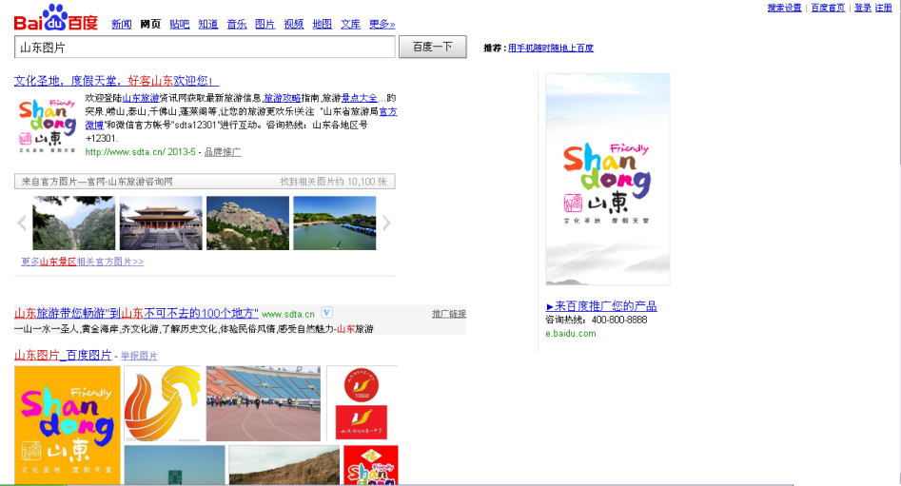Image resolution: width=901 pixels, height=486 pixels.
Task: Open the 贴吧 tab
Action: tap(179, 24)
